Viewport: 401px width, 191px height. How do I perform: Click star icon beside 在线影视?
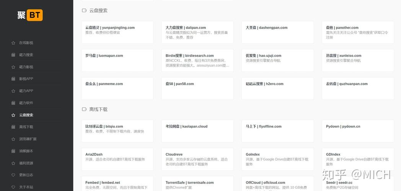point(13,43)
